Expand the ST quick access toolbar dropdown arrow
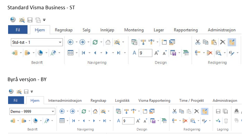 coord(44,20)
